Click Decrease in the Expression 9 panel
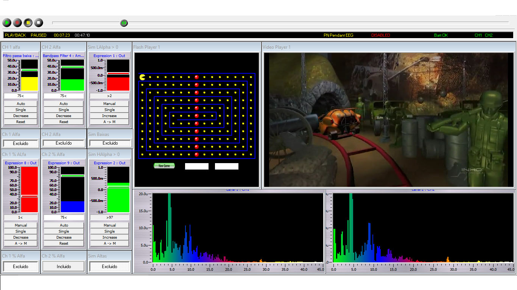This screenshot has height=290, width=517. coord(64,237)
